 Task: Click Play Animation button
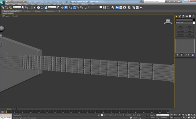177,115
